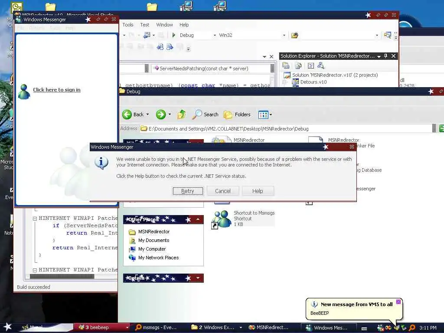Open Solution Explorer window position dropdown
This screenshot has height=333, width=444.
(x=379, y=56)
